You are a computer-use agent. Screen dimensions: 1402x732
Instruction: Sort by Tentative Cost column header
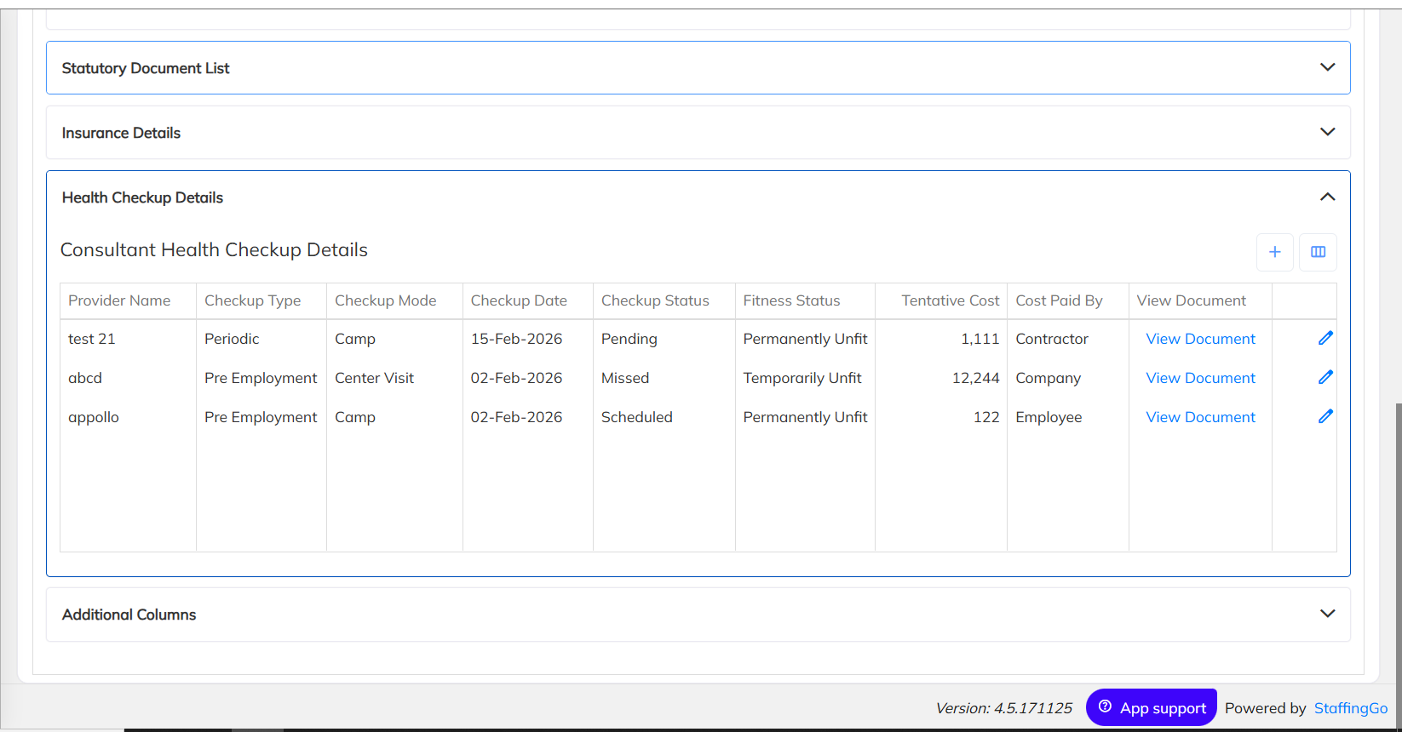click(x=941, y=300)
